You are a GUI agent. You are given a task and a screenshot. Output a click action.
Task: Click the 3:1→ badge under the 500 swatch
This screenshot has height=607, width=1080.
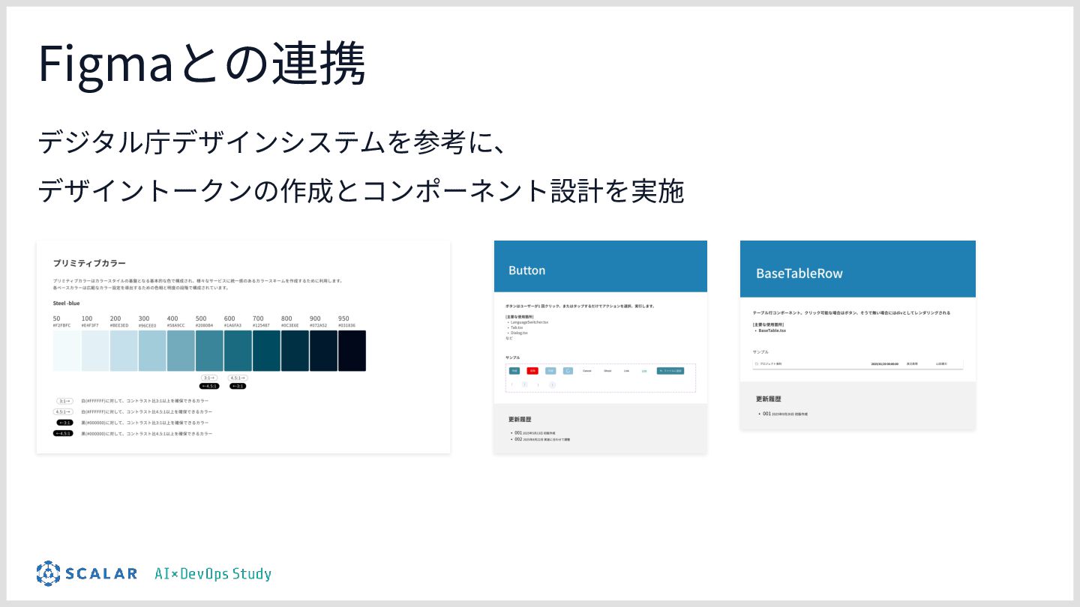tap(209, 378)
